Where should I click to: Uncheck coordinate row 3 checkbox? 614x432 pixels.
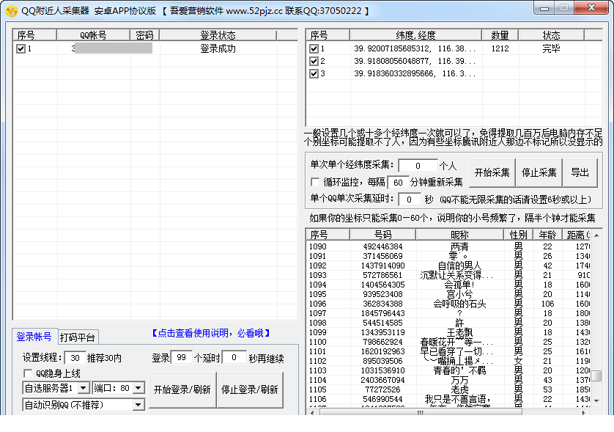(x=314, y=73)
